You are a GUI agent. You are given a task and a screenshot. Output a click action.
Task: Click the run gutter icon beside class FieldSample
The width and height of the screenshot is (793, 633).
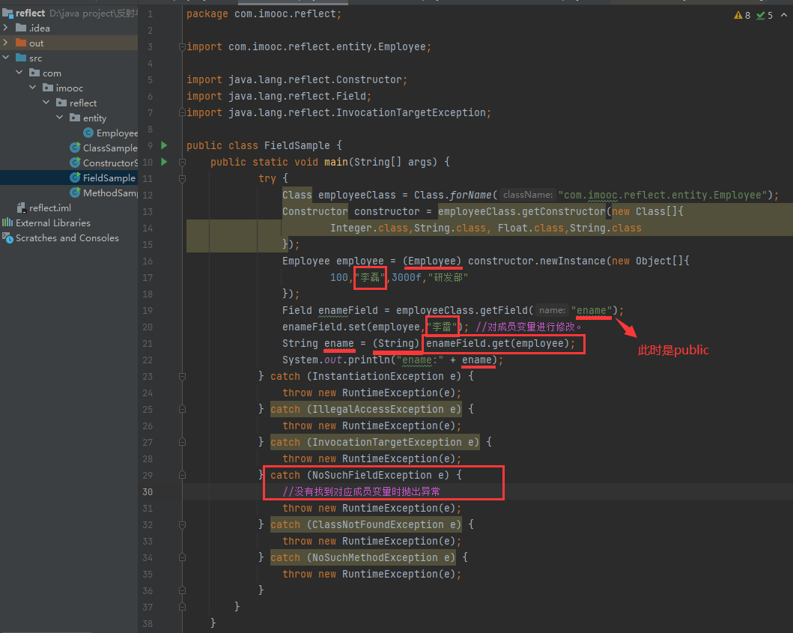(165, 145)
